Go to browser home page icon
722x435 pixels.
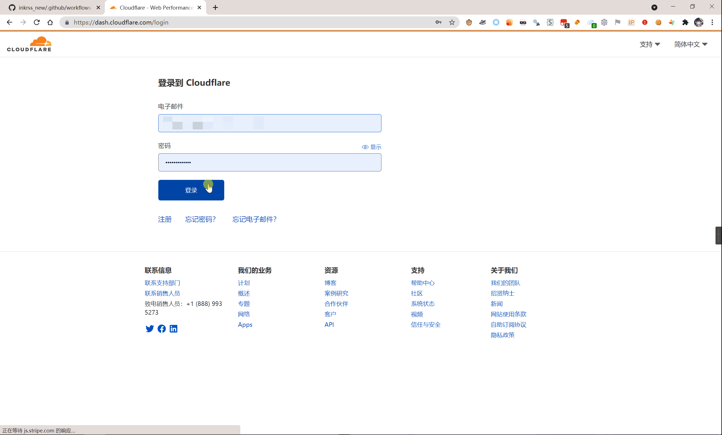click(50, 22)
